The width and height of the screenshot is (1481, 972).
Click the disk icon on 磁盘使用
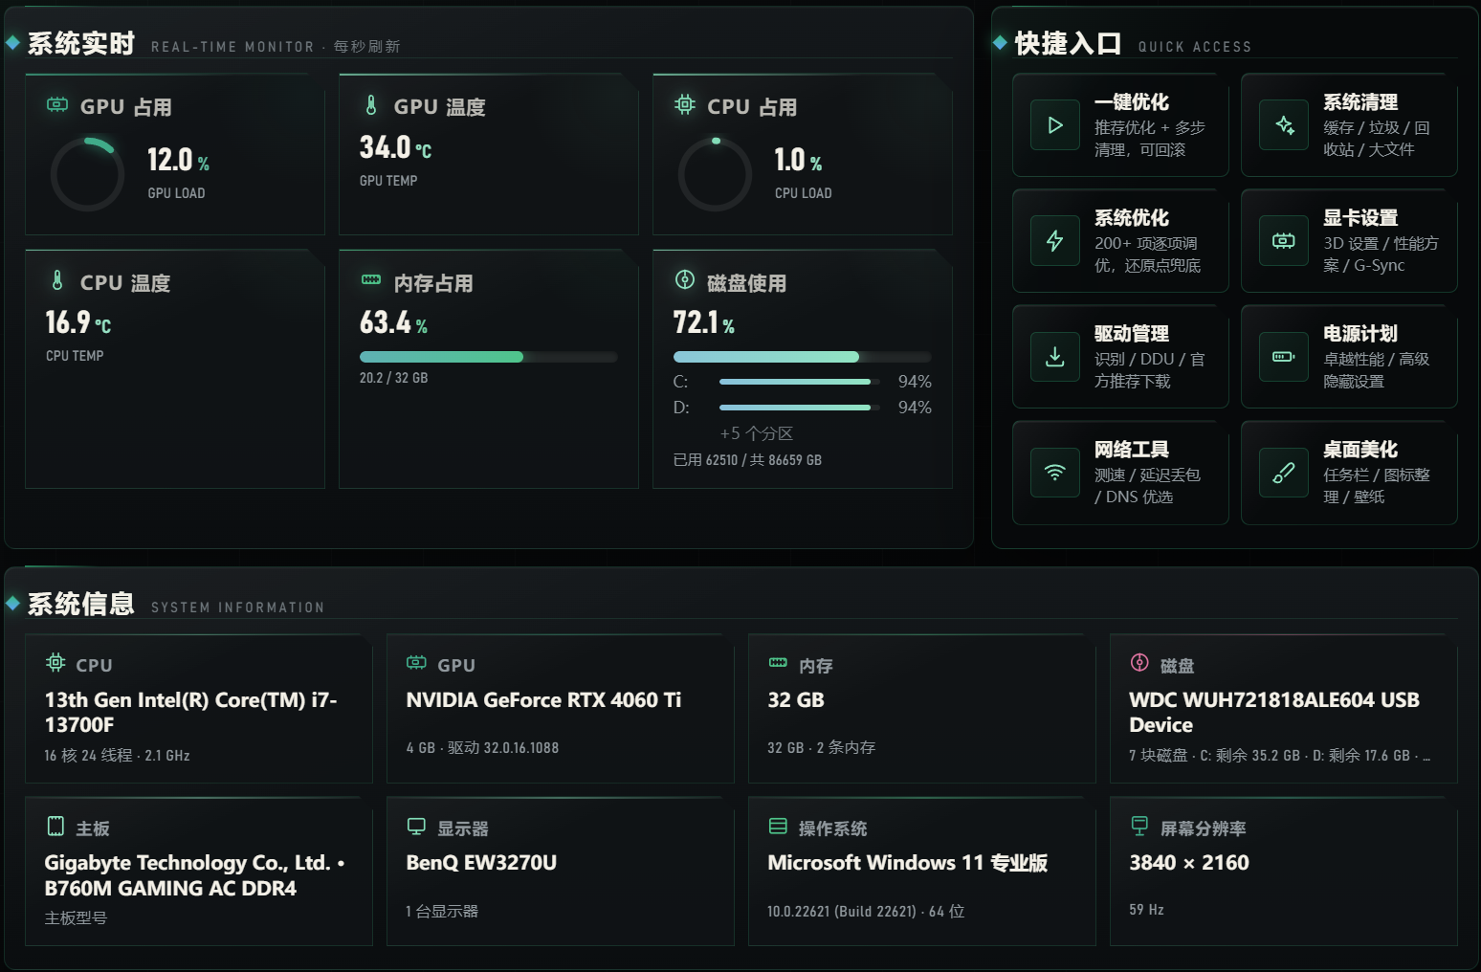(684, 279)
